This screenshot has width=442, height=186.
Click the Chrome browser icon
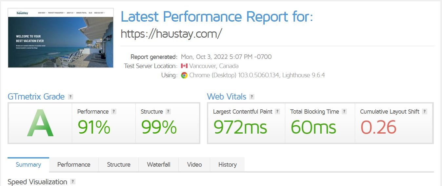coord(184,75)
